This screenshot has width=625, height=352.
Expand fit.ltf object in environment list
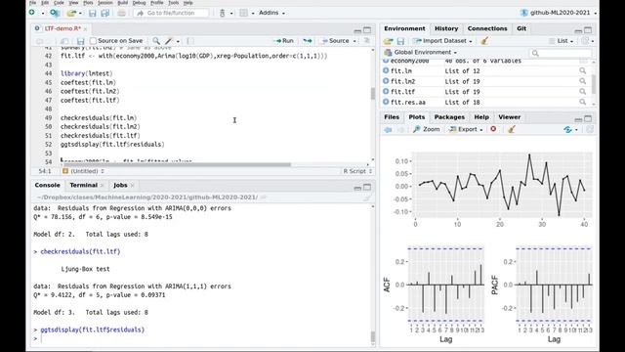[386, 91]
